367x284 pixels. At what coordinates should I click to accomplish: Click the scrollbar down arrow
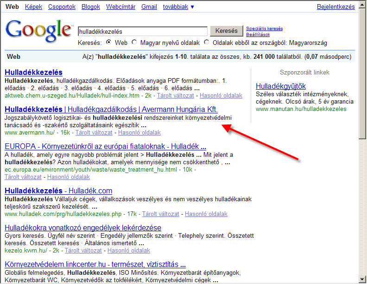(x=362, y=279)
